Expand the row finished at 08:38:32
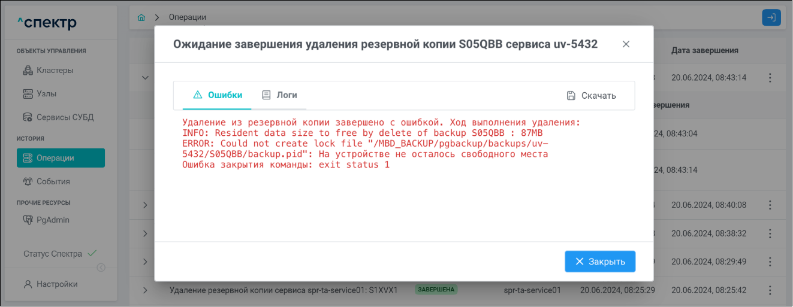Screen dimensions: 793x307 (x=144, y=233)
